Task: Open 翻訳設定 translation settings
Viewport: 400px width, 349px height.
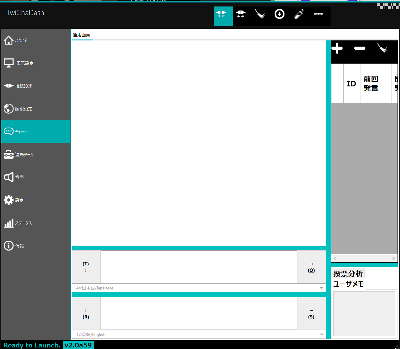Action: [36, 109]
